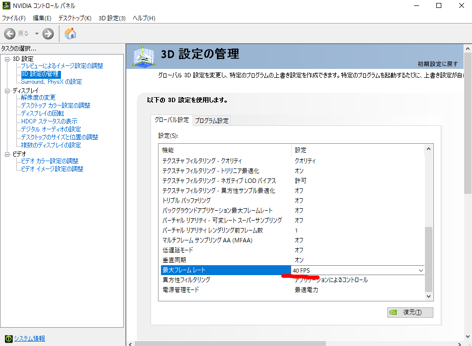Open the デスクトップ(K) menu
Screen dimensions: 472x346
tap(75, 18)
